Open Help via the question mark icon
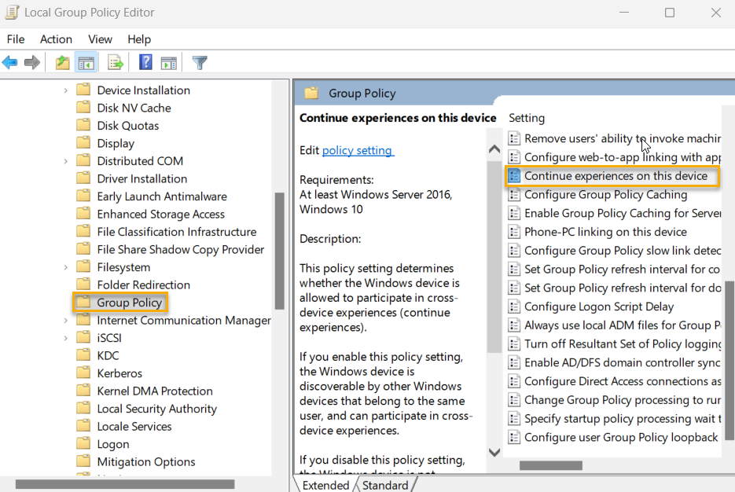The height and width of the screenshot is (492, 735). [145, 63]
